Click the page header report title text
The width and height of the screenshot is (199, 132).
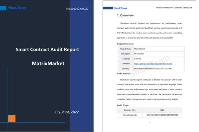point(174,8)
